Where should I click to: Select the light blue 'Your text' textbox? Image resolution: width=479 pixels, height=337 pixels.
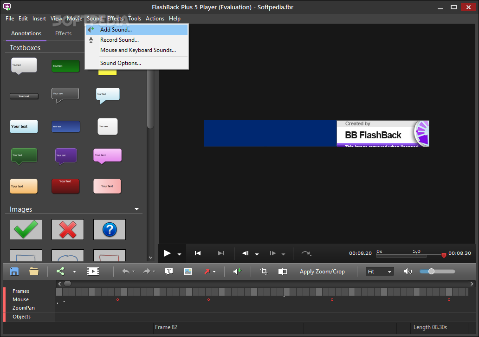coord(24,126)
